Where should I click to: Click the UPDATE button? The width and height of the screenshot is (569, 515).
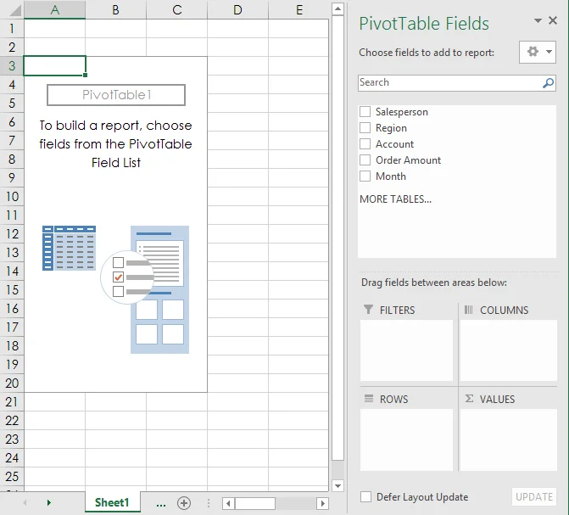coord(533,496)
